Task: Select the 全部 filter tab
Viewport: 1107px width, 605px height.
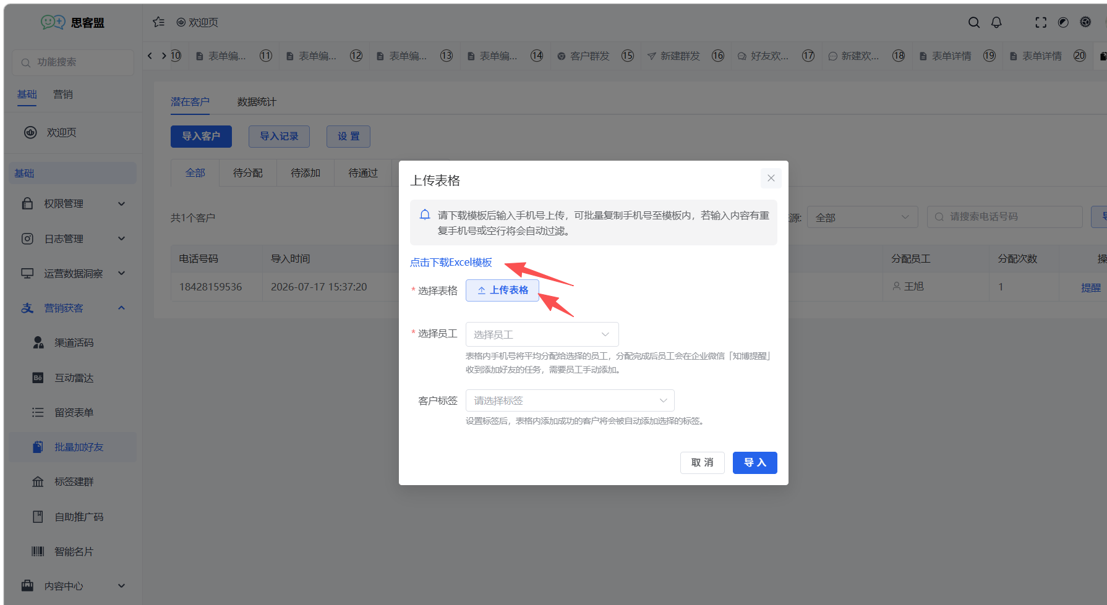Action: 195,173
